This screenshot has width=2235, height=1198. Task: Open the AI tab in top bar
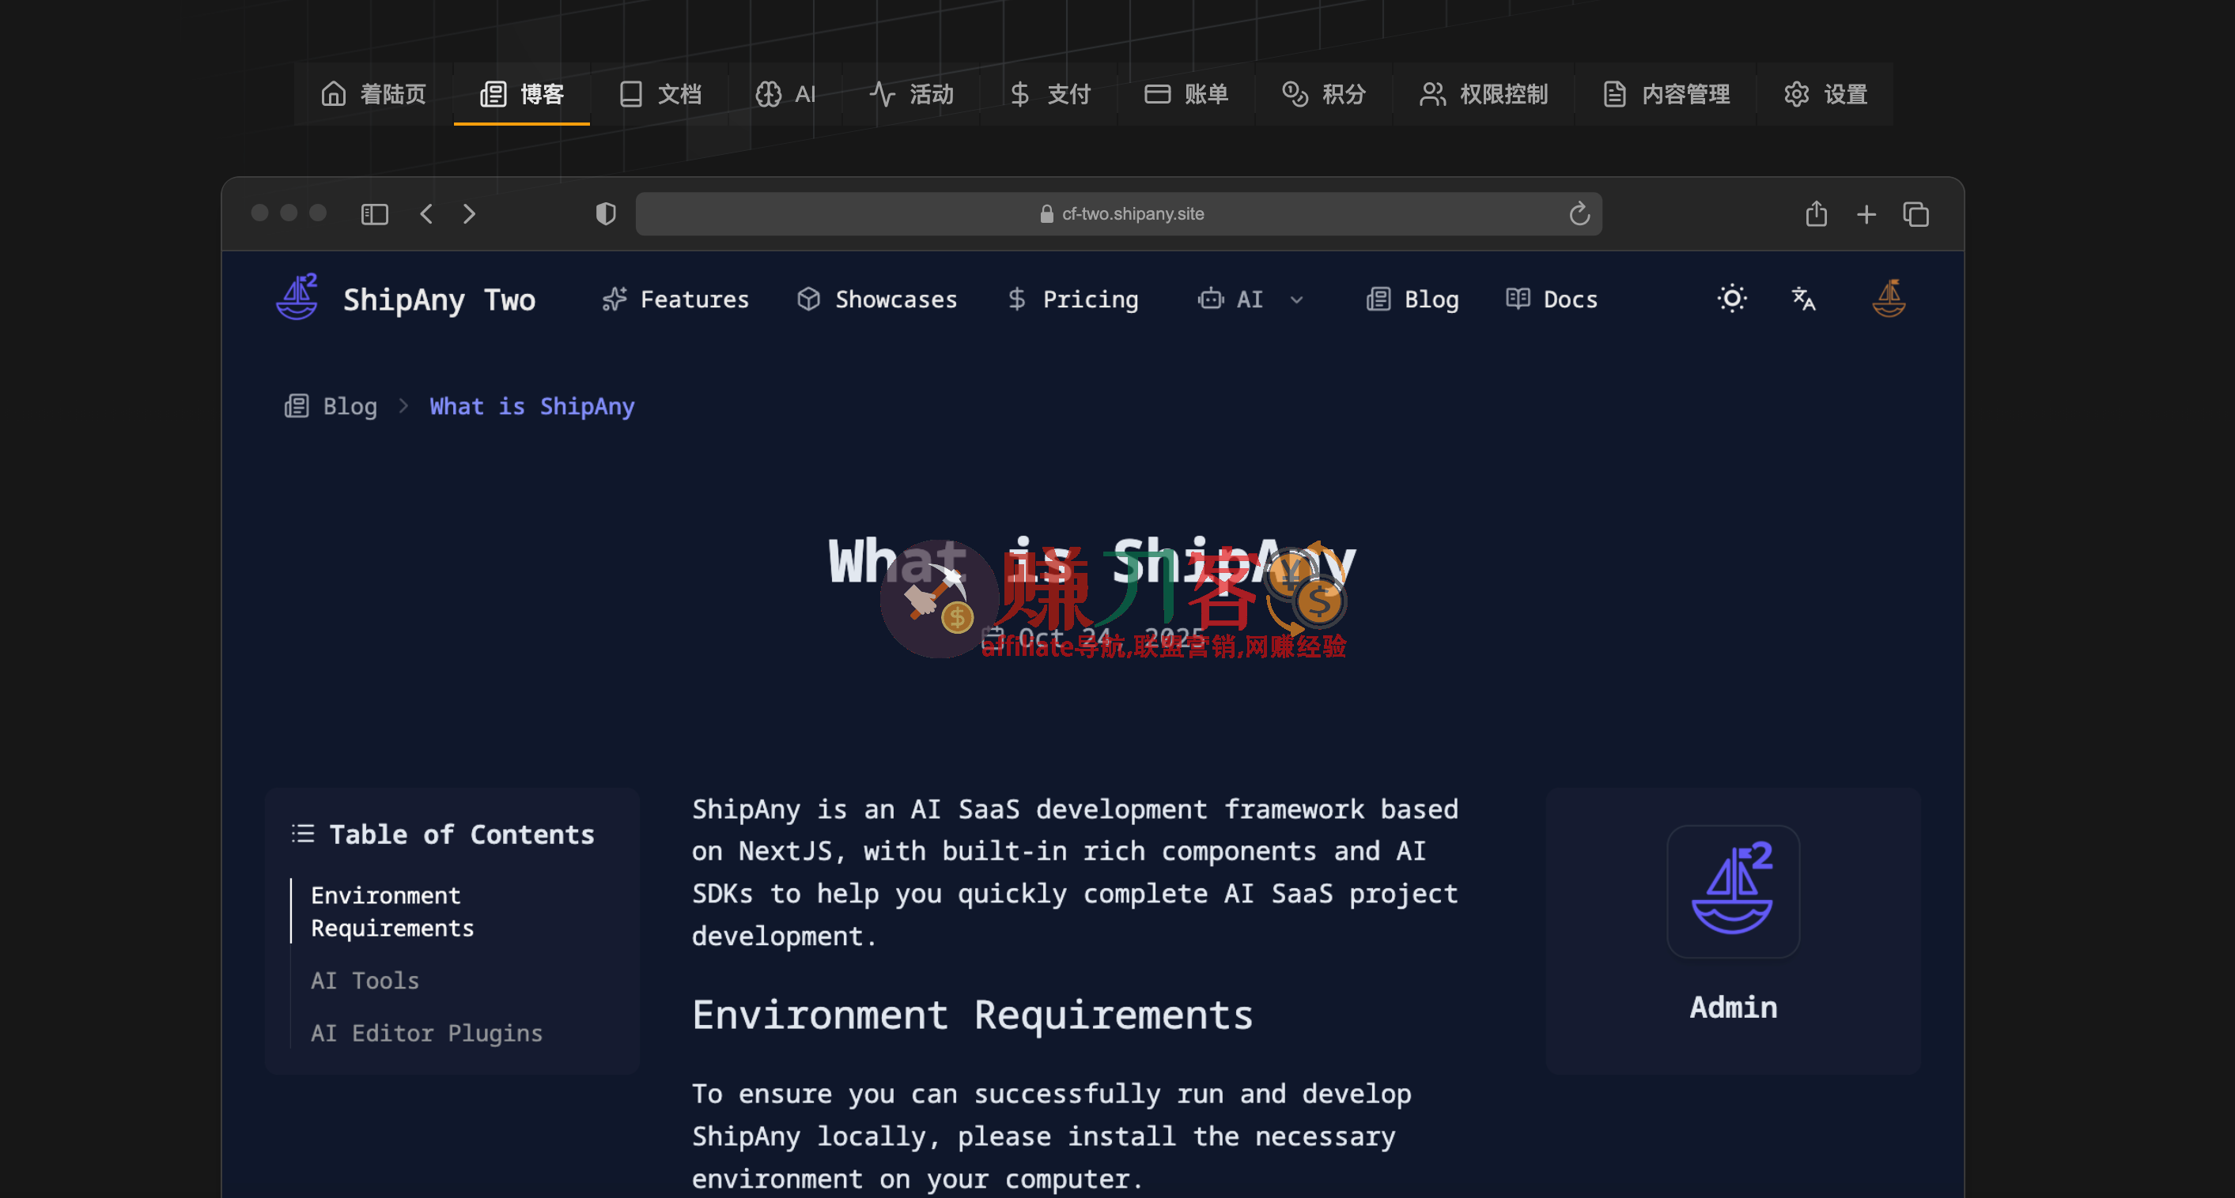click(785, 93)
